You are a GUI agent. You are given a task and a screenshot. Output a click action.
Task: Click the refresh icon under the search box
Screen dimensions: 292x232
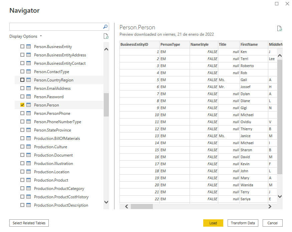106,36
